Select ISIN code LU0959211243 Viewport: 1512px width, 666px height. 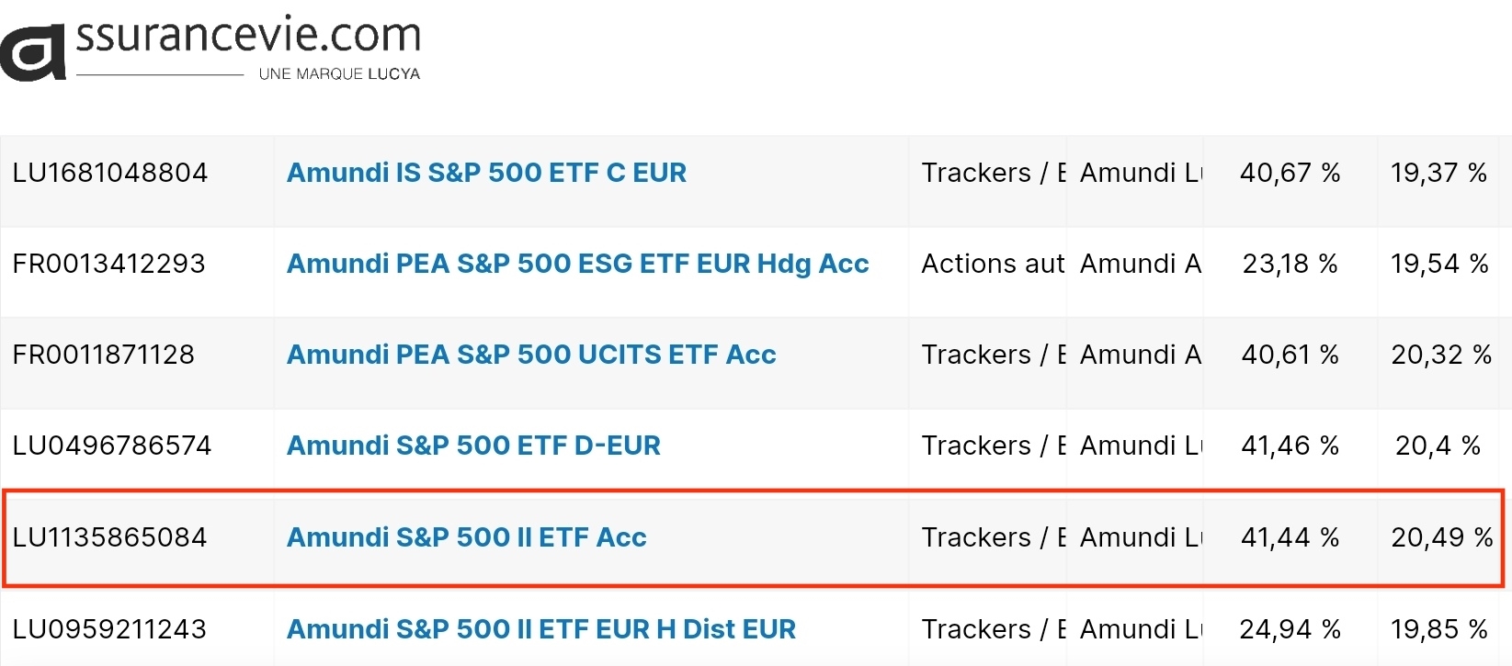point(109,629)
